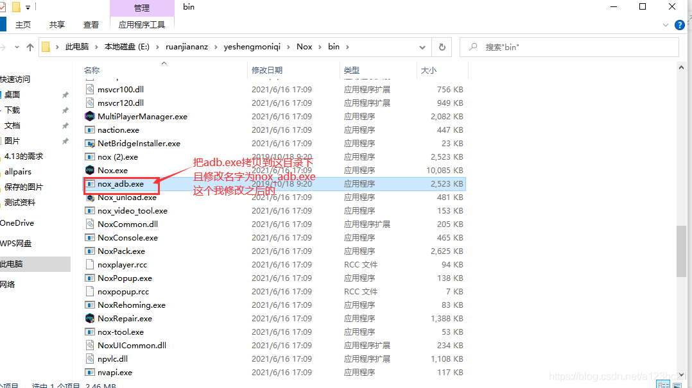Sort by 修改日期 column header
This screenshot has width=692, height=388.
pyautogui.click(x=267, y=70)
